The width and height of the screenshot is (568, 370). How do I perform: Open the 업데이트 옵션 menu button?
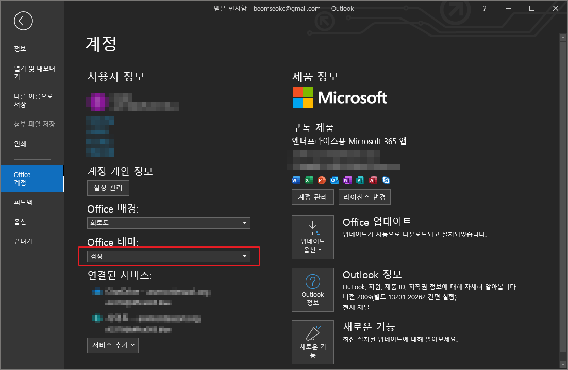click(x=313, y=237)
